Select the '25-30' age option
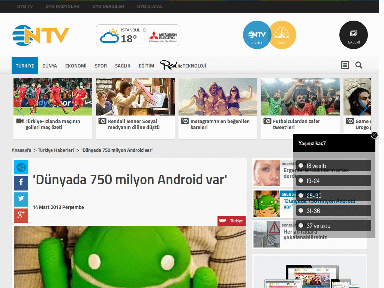Image resolution: width=384 pixels, height=288 pixels. 333,195
